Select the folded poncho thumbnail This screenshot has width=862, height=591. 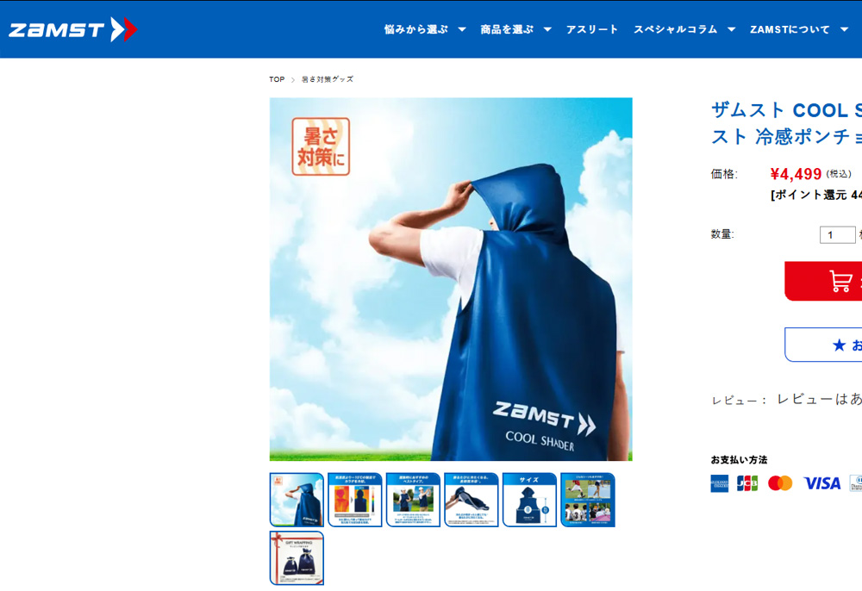tap(472, 500)
